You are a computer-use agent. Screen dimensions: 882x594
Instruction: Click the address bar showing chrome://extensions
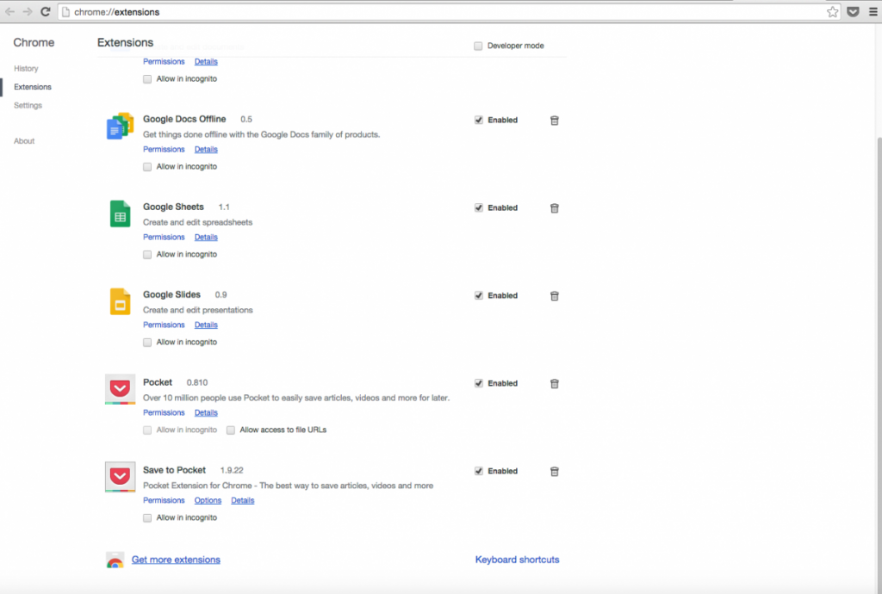[x=431, y=12]
